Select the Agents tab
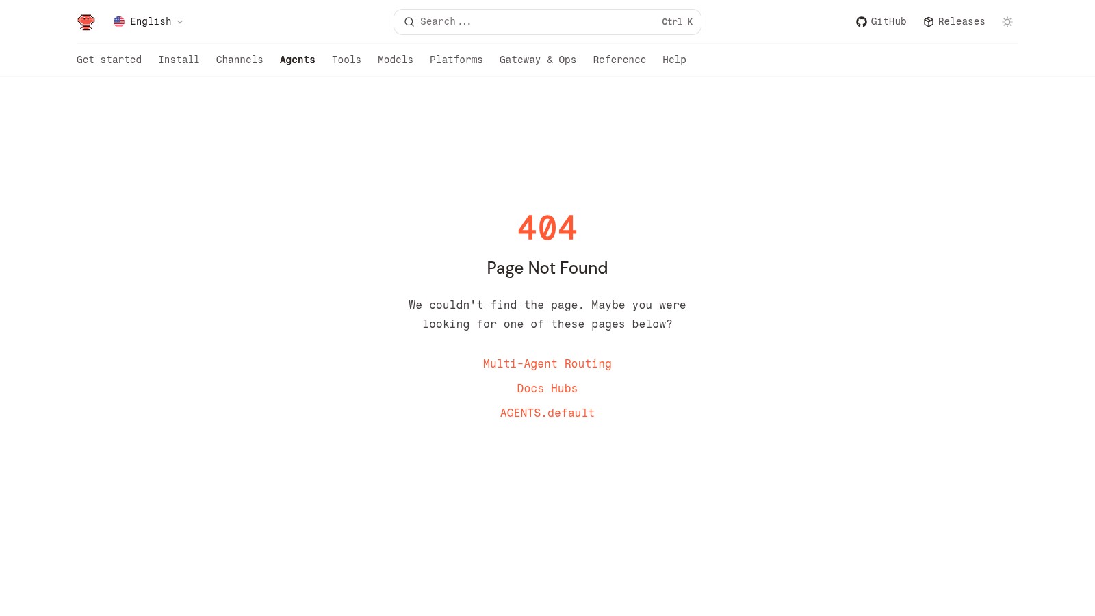 (x=298, y=60)
